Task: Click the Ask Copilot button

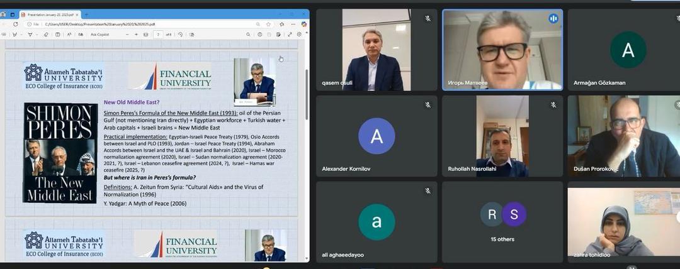Action: click(99, 35)
